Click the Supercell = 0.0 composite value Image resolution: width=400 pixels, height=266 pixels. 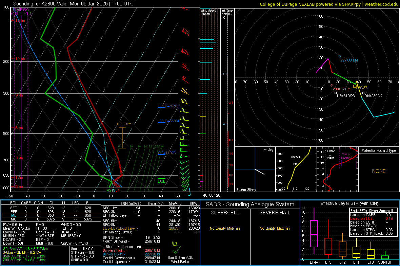(82, 249)
